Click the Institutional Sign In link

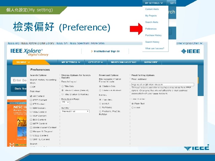(x=105, y=51)
